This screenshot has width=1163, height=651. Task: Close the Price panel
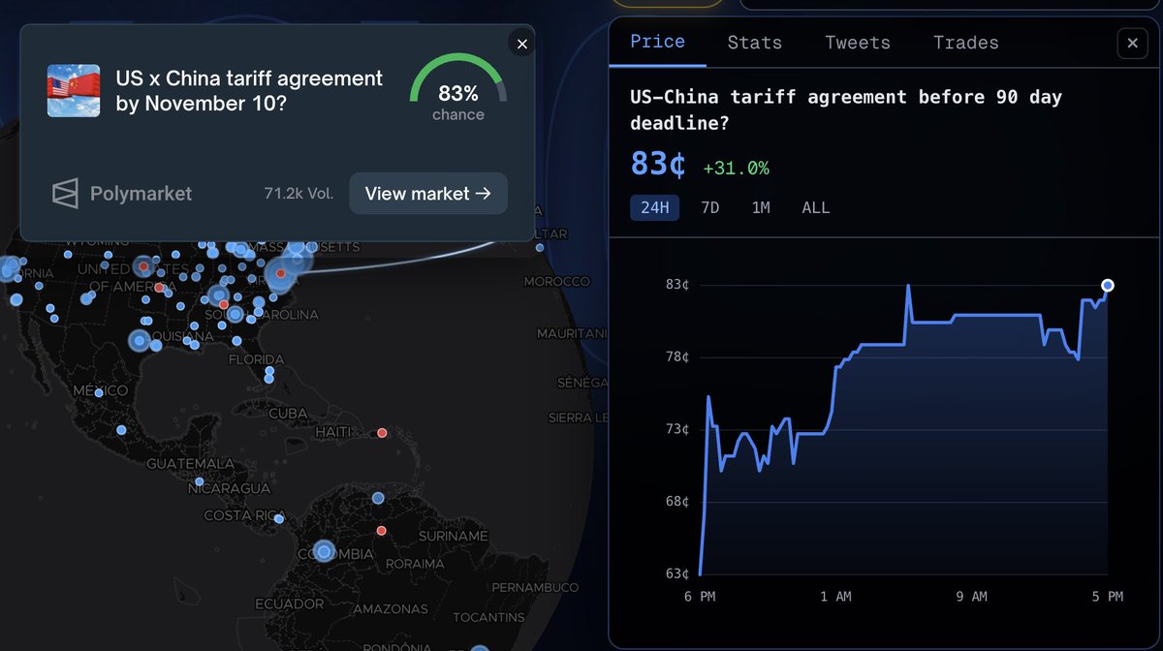point(1132,43)
